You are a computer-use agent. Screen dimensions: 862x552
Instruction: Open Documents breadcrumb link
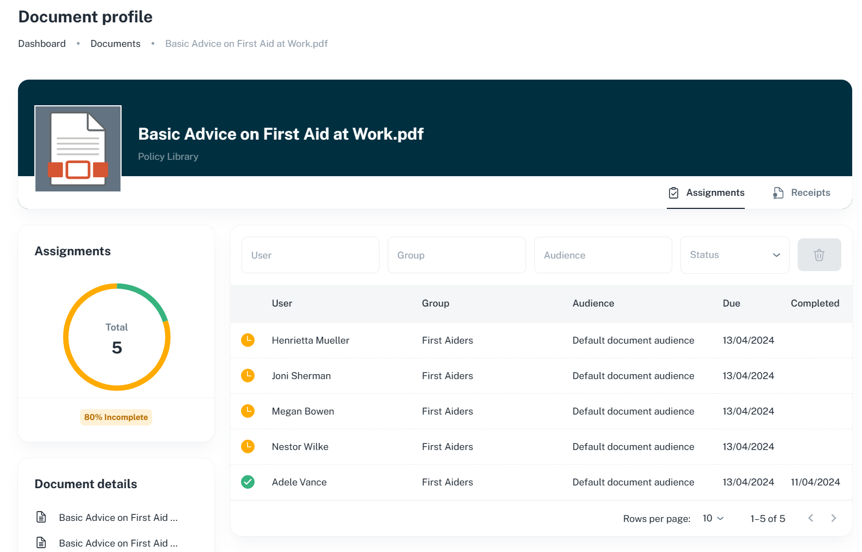[115, 44]
